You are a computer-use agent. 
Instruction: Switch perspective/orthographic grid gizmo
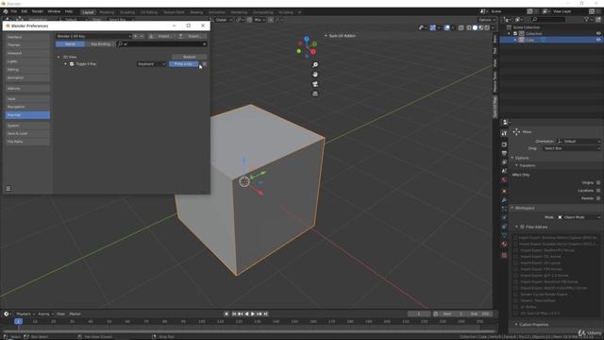click(315, 93)
